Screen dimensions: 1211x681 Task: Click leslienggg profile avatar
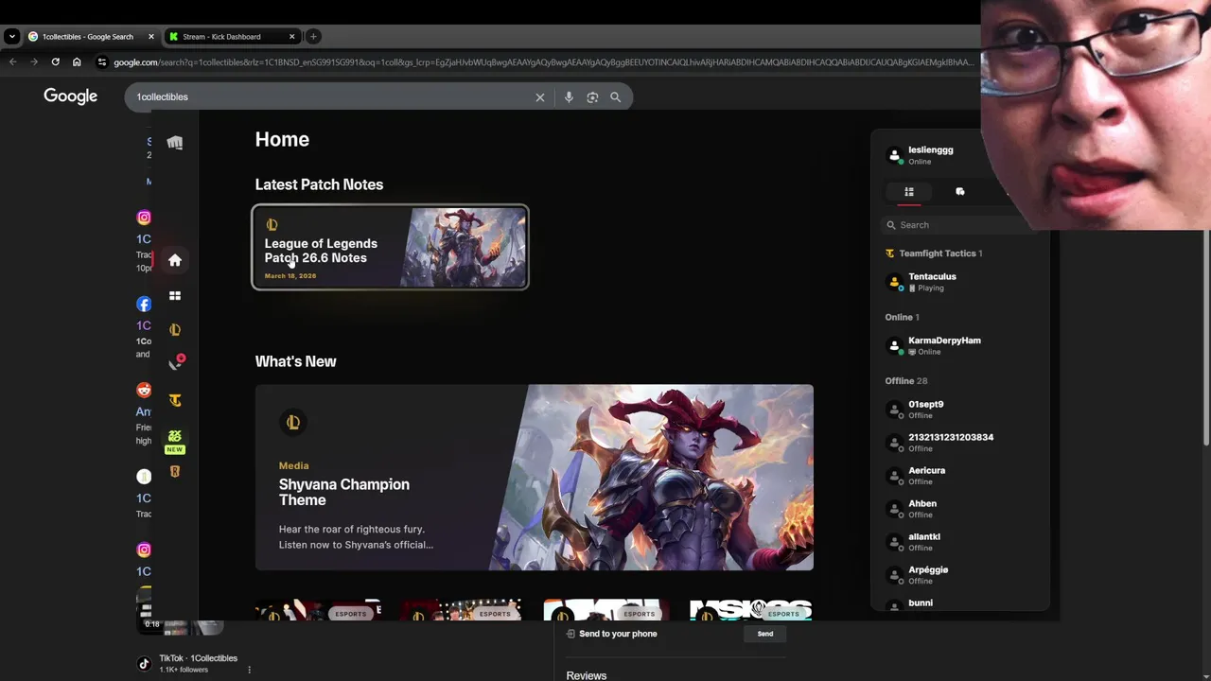[x=894, y=155]
